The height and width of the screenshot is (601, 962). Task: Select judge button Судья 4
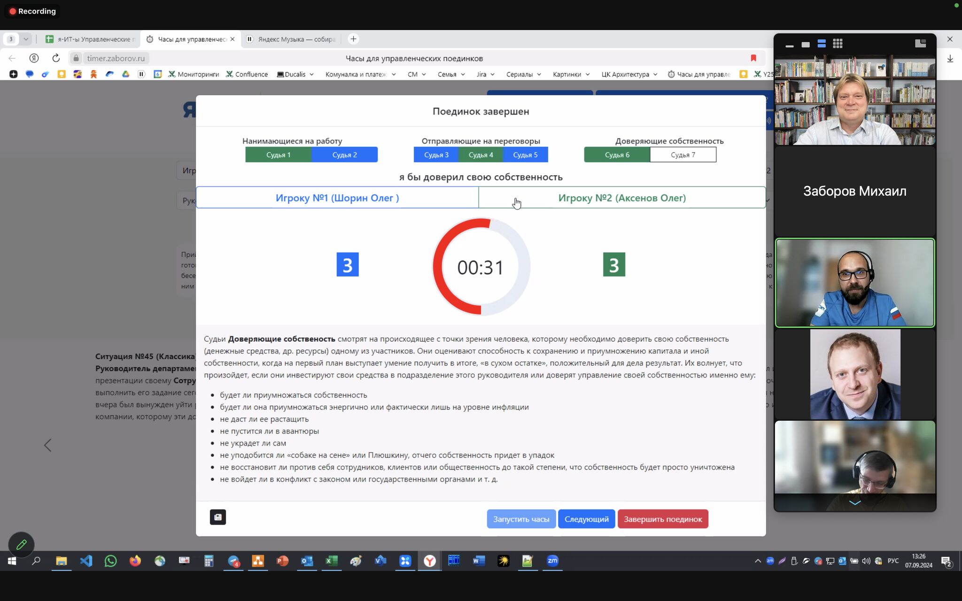coord(481,154)
